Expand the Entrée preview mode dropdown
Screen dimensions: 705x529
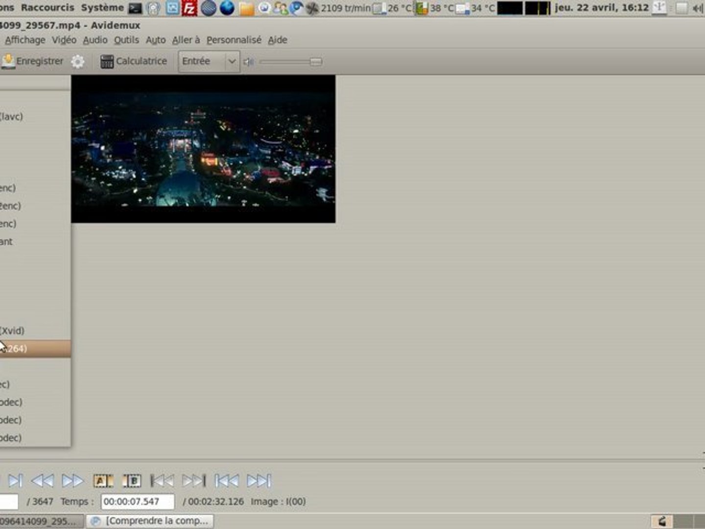click(232, 61)
